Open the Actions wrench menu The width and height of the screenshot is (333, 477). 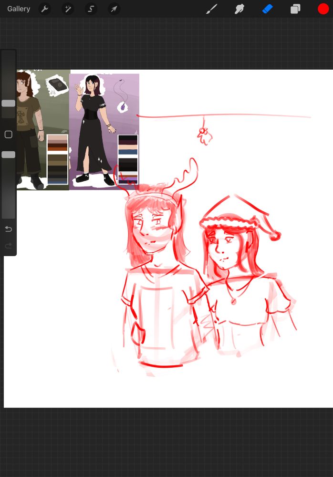tap(44, 9)
